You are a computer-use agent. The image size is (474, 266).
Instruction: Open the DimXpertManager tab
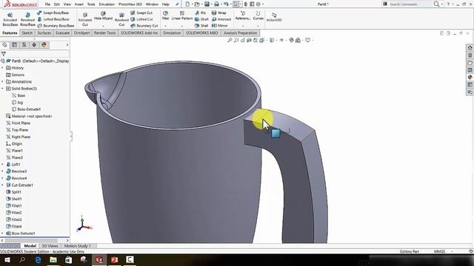coord(34,45)
